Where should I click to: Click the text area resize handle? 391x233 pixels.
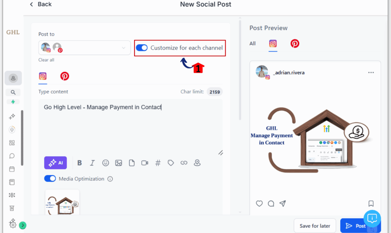click(x=221, y=153)
